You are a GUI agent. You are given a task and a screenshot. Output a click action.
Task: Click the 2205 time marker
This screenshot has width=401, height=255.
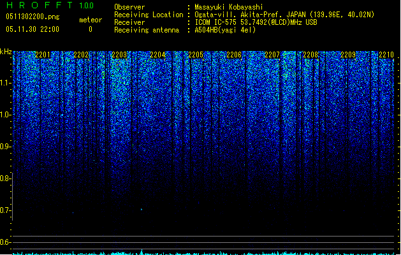(x=196, y=55)
